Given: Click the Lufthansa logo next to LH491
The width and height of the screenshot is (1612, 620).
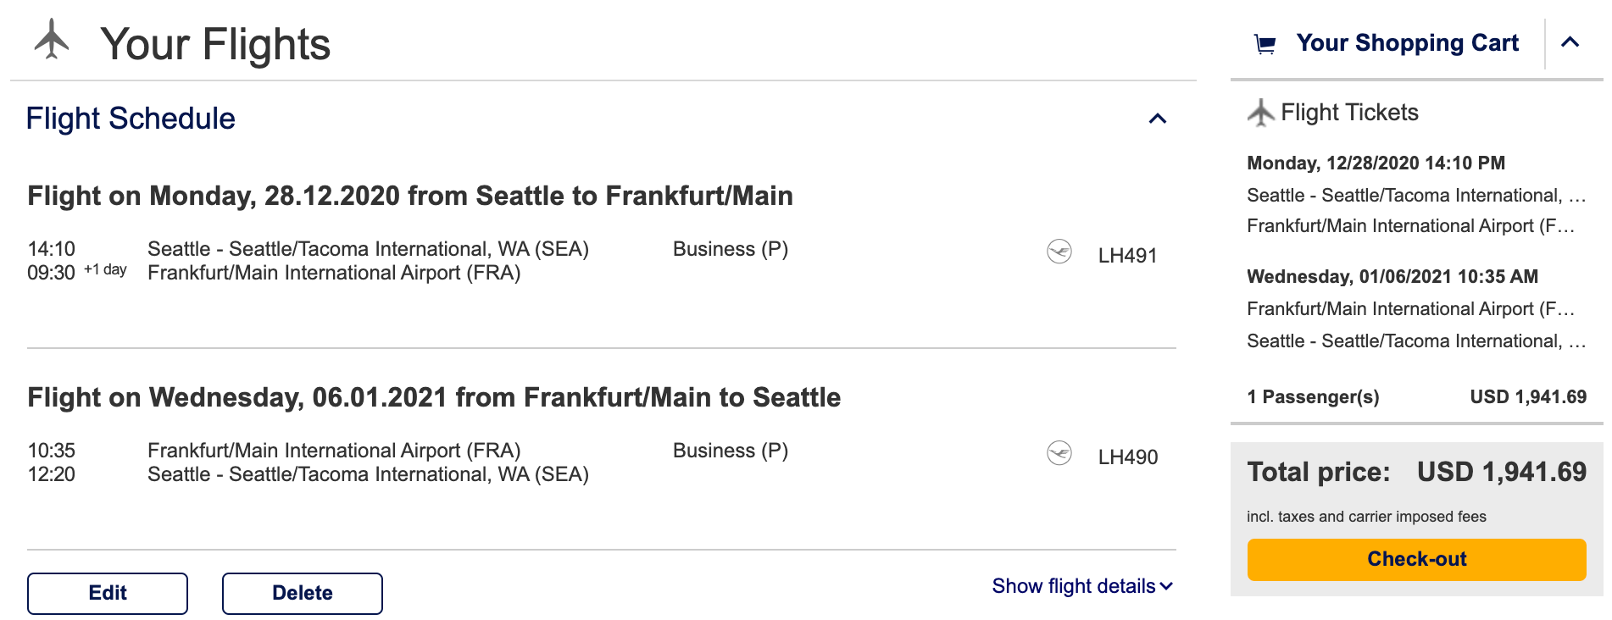Looking at the screenshot, I should point(1059,252).
